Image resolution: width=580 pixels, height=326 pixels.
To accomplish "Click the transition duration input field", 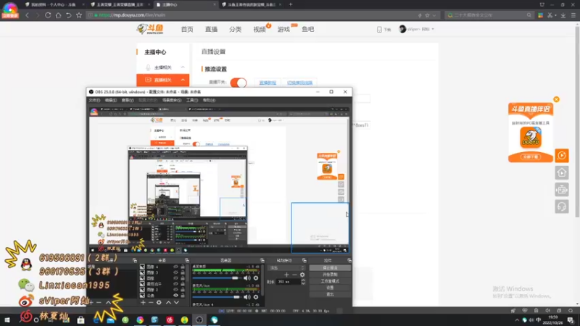I will 289,282.
